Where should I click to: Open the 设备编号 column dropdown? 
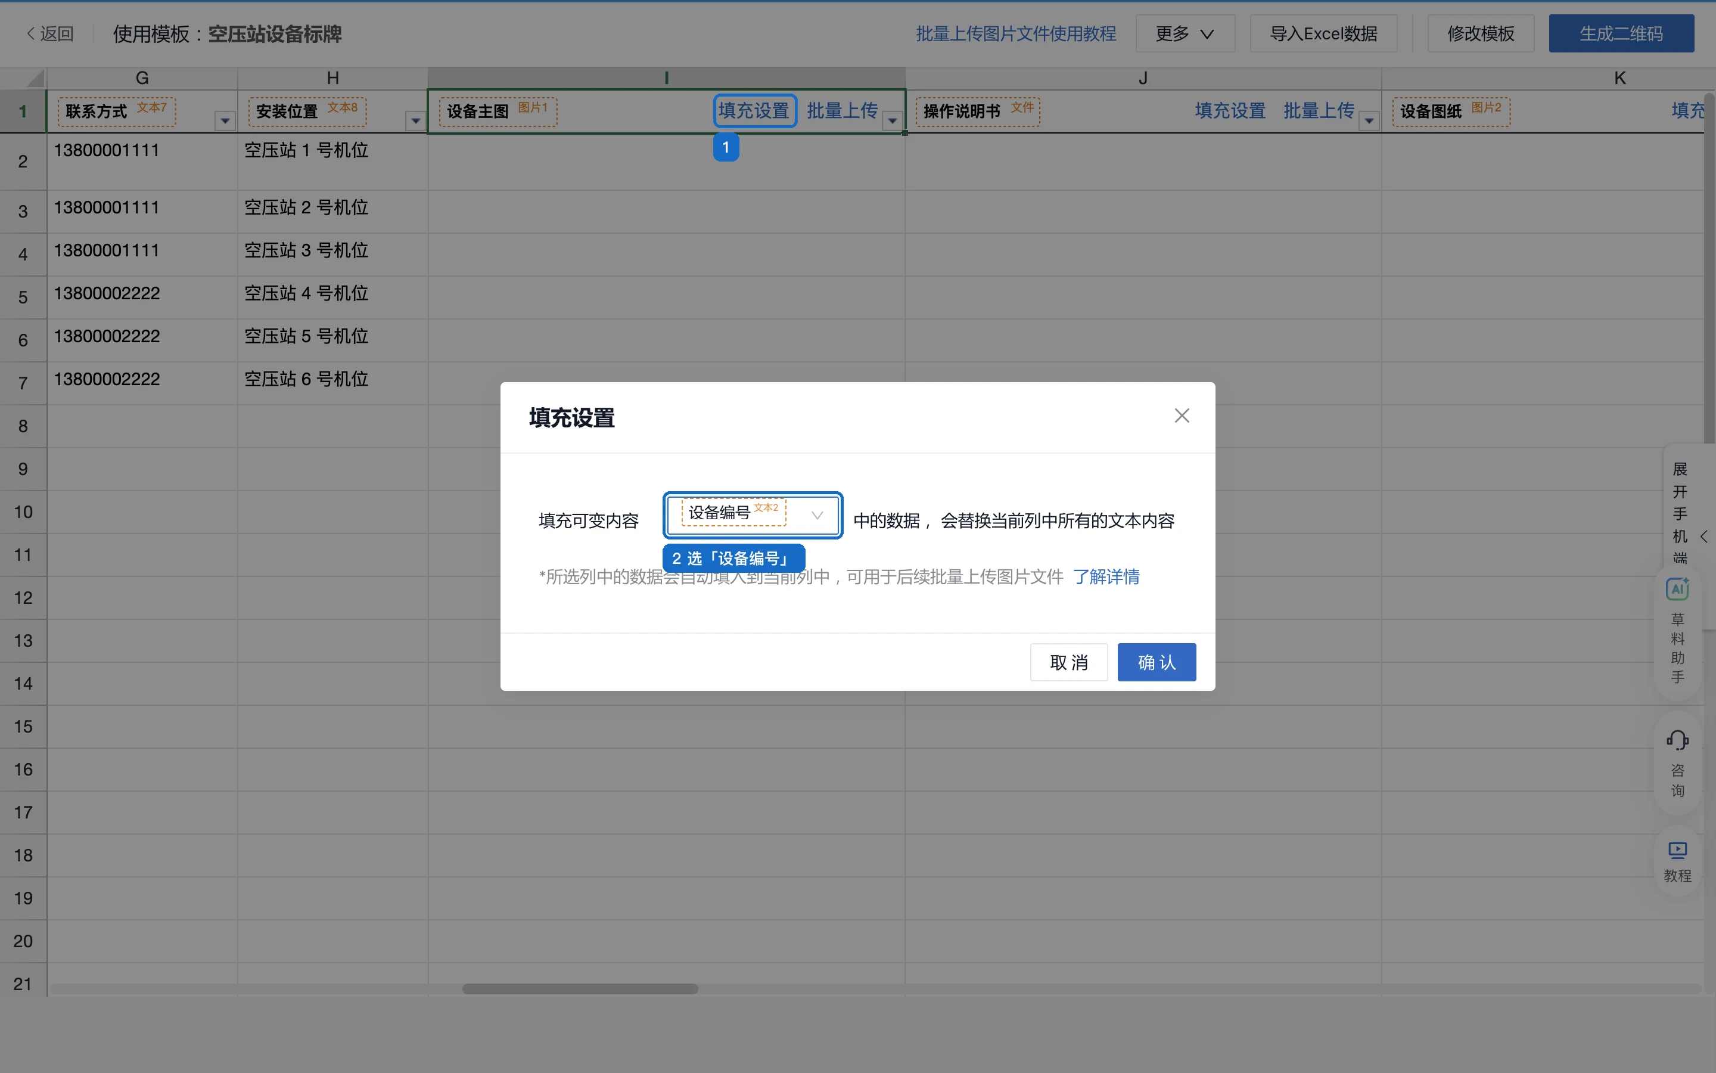753,515
